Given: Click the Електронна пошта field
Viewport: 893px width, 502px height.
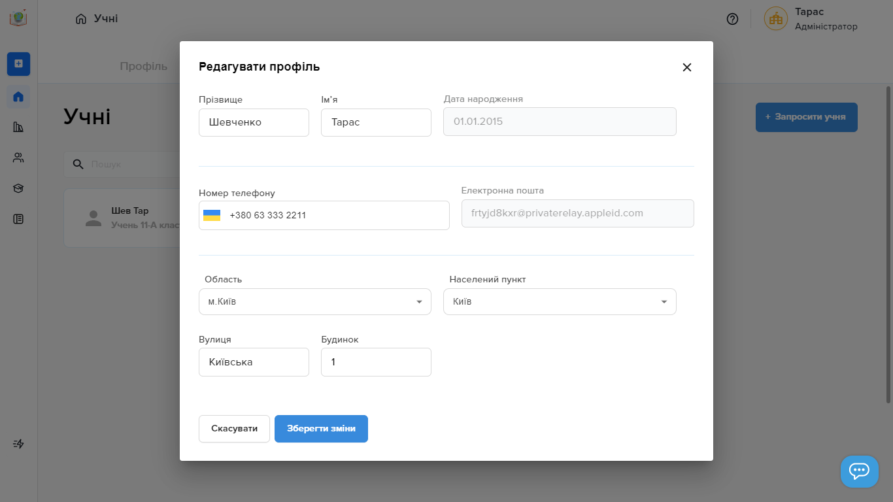Looking at the screenshot, I should (578, 213).
